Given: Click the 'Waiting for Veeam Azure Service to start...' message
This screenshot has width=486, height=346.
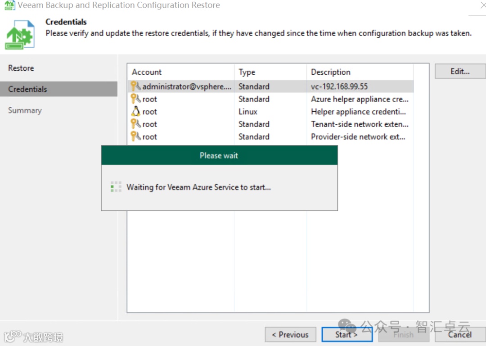Looking at the screenshot, I should tap(199, 187).
